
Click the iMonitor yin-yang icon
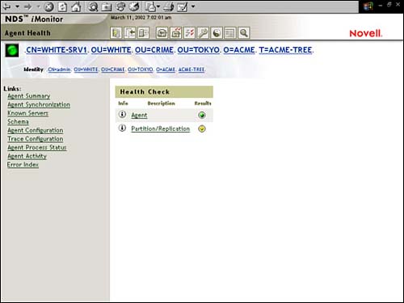tap(217, 33)
